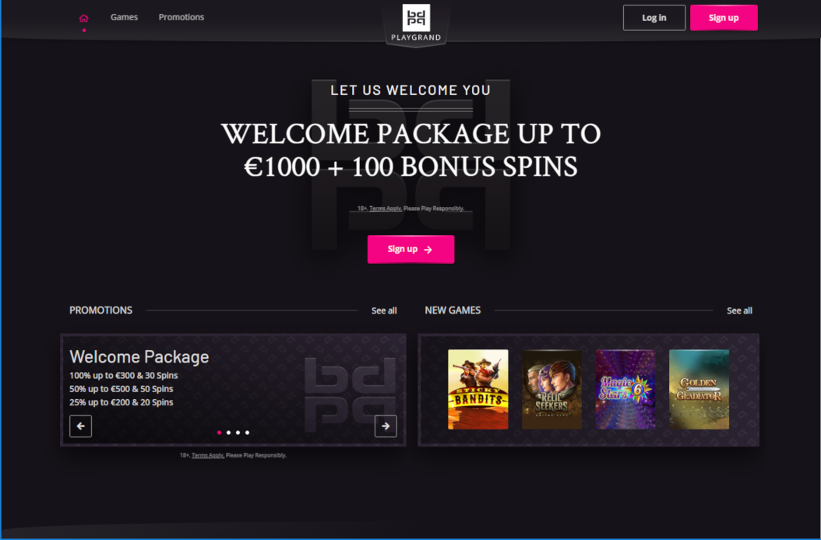
Task: Launch the Golden Gladiator game
Action: pos(699,389)
